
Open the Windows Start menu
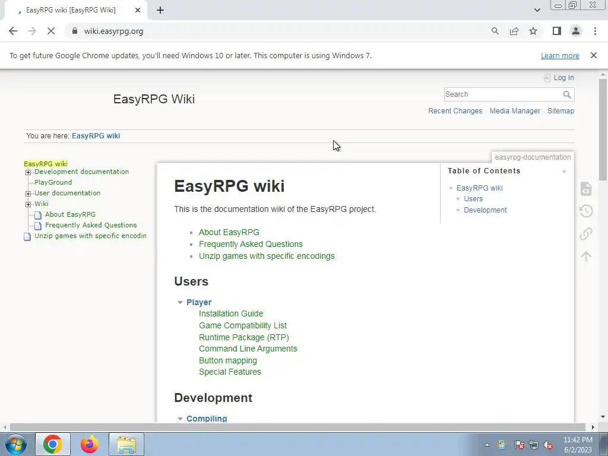click(x=15, y=444)
